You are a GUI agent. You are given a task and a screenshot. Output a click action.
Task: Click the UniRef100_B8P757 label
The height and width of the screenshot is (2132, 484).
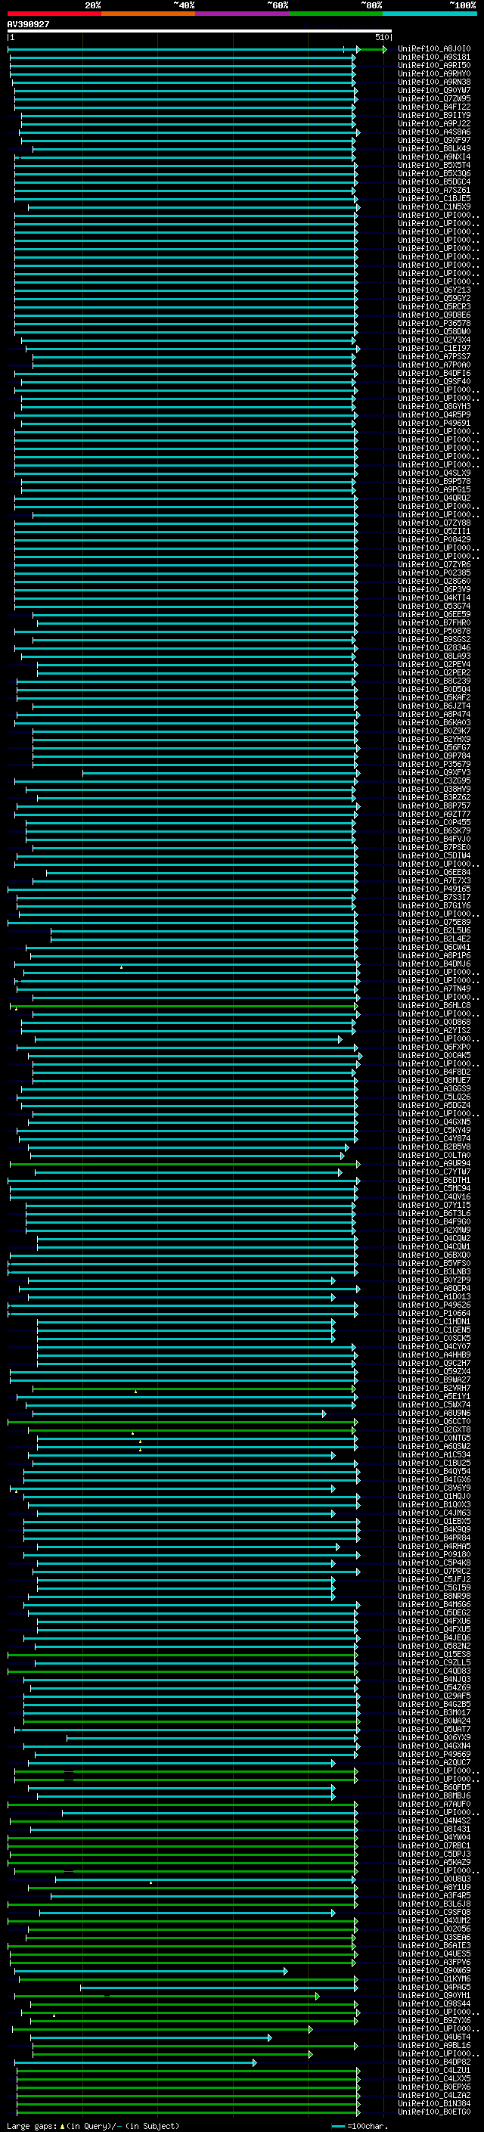click(x=434, y=805)
